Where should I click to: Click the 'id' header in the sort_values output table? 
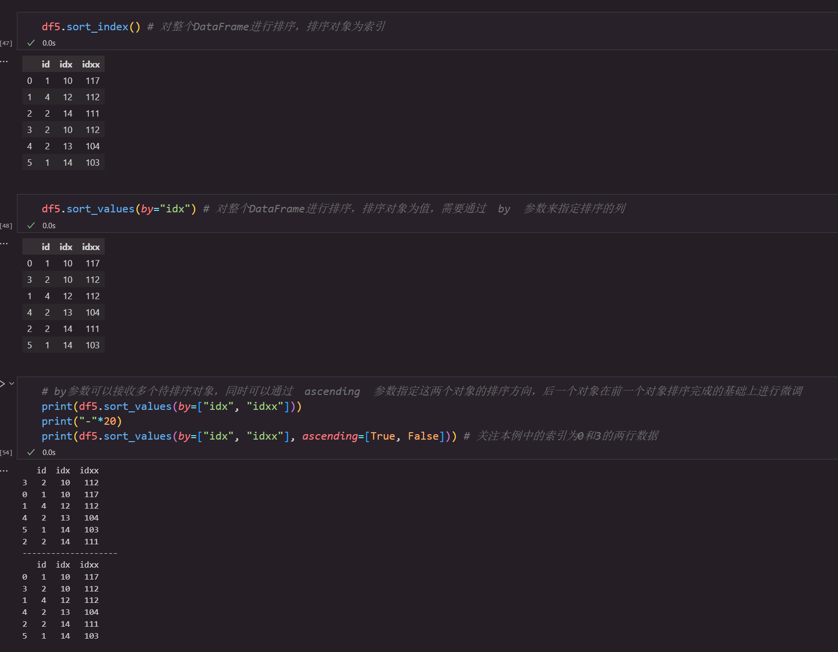(46, 247)
